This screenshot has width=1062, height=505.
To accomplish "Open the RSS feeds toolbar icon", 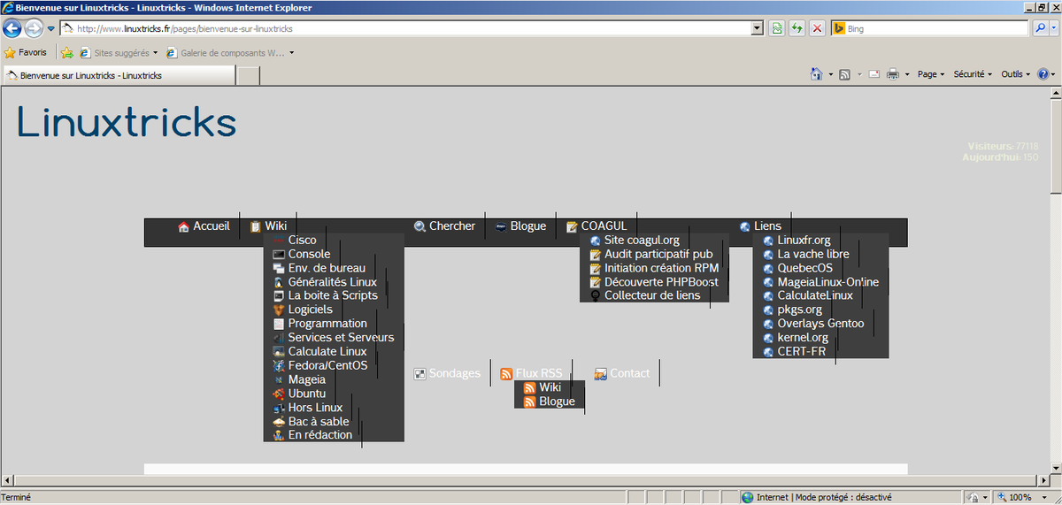I will pyautogui.click(x=845, y=74).
